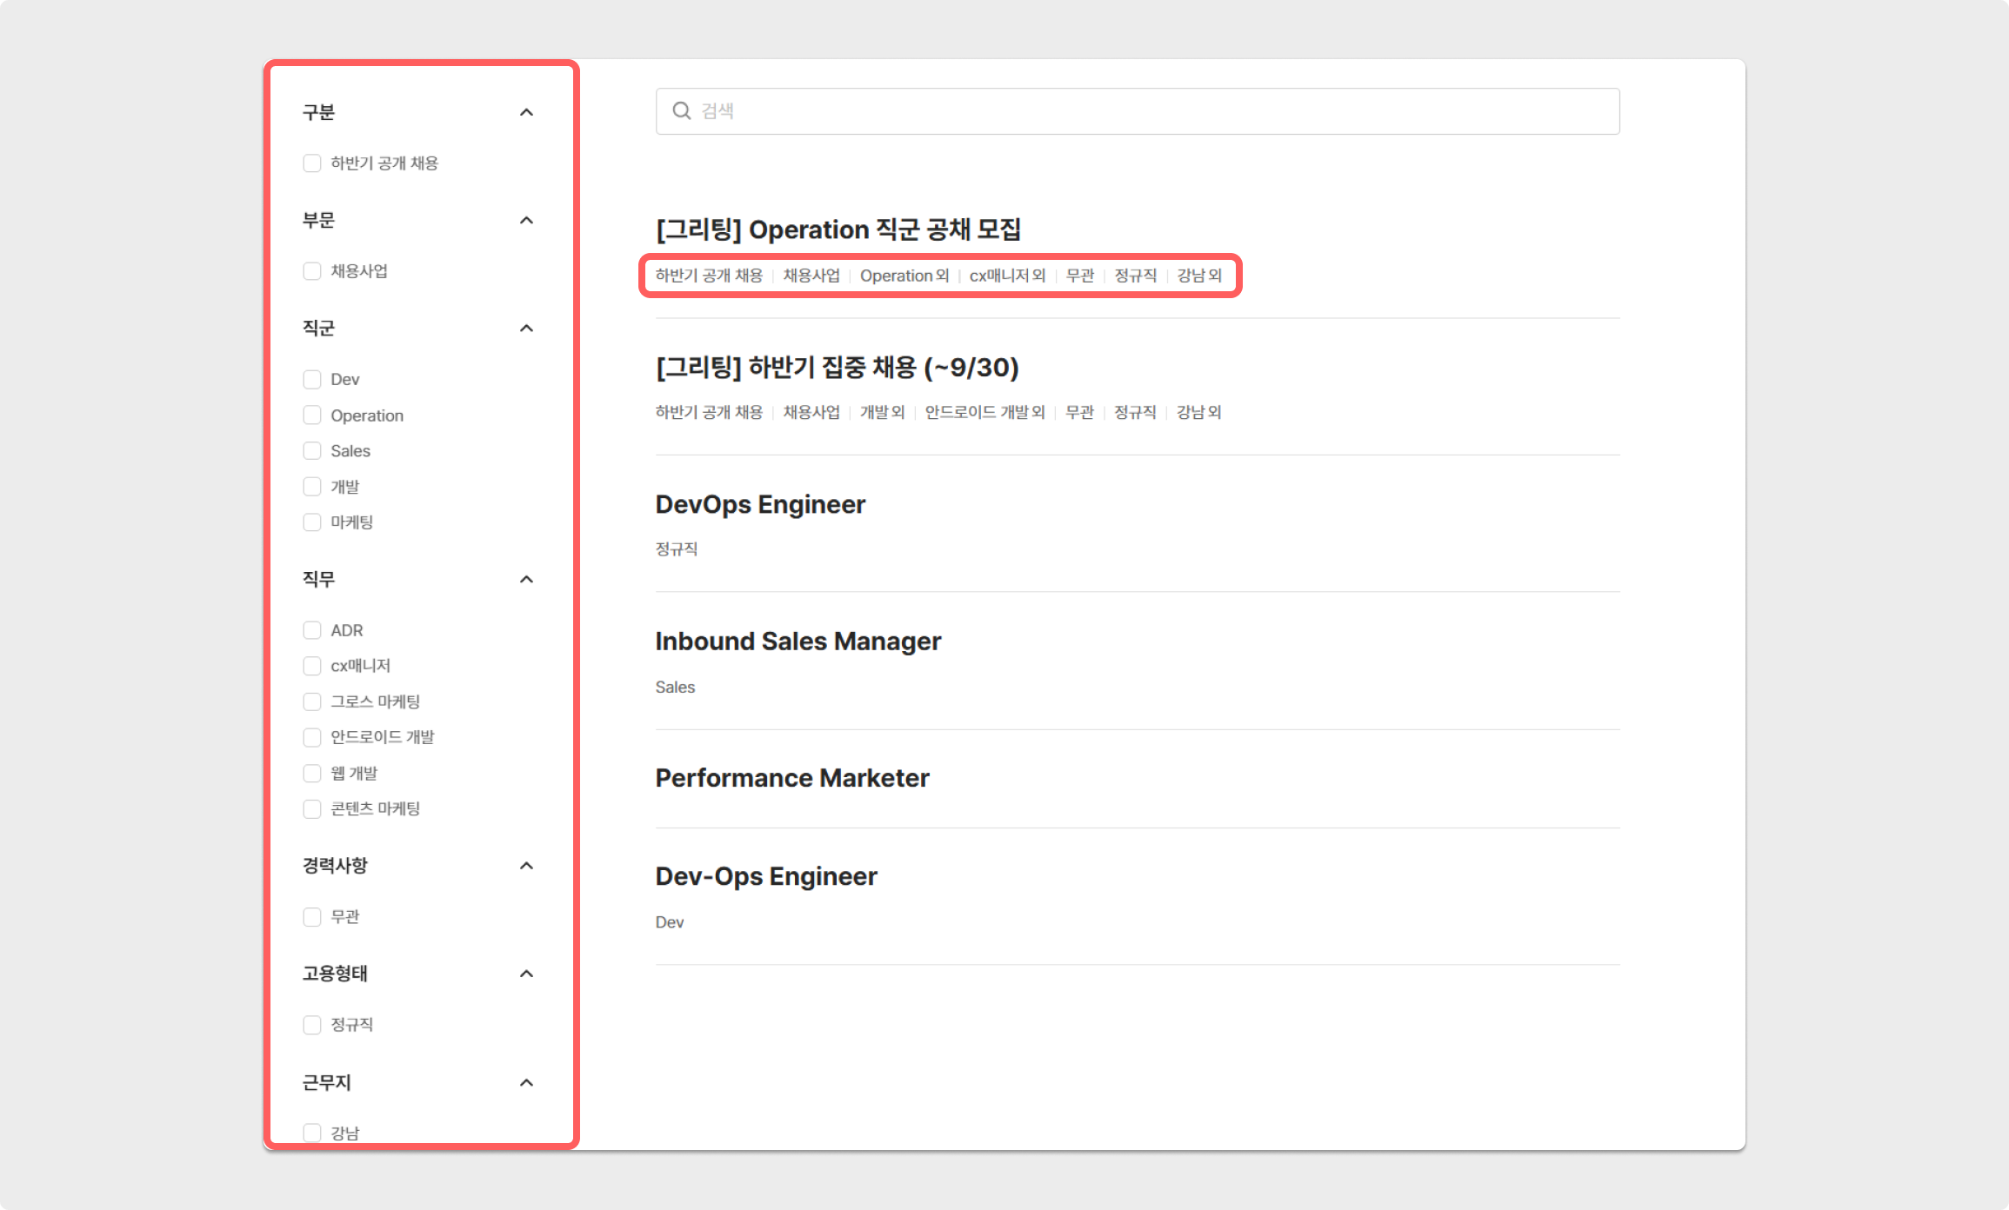Viewport: 2009px width, 1210px height.
Task: Select the Sales filter checkbox
Action: 312,451
